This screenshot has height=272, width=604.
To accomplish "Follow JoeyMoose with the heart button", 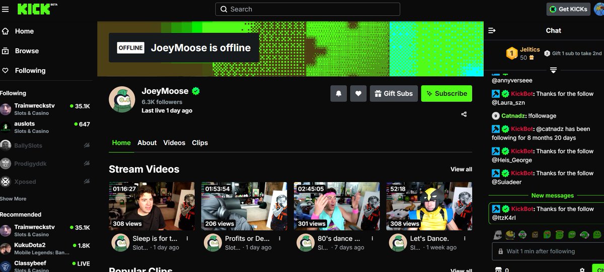I will pos(358,93).
